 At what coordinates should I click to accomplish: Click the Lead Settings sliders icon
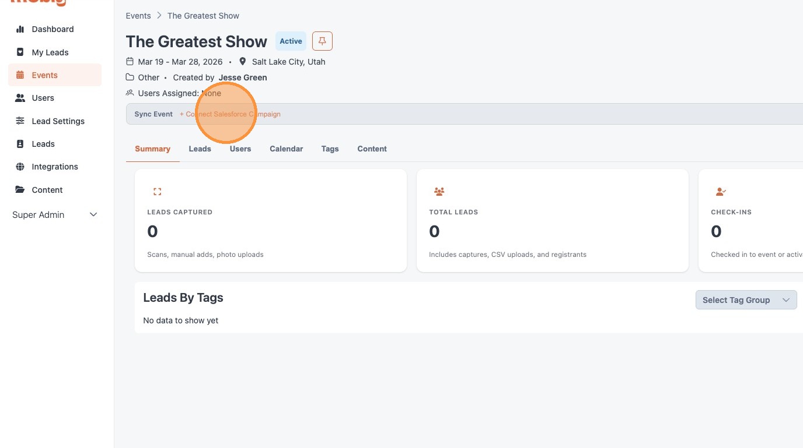click(x=20, y=121)
